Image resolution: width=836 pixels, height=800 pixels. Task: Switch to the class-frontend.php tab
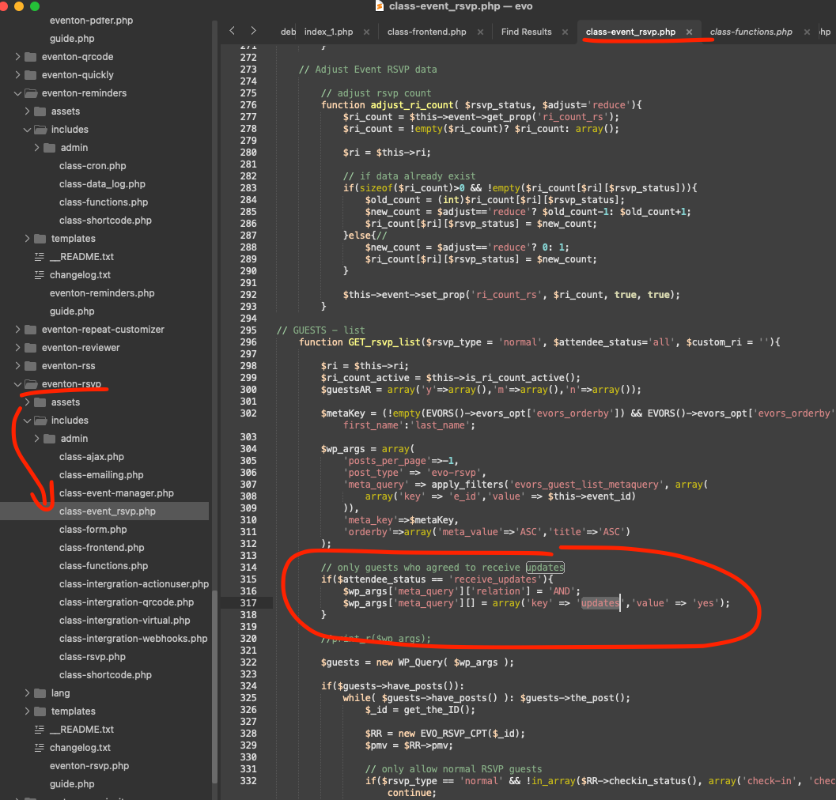426,32
